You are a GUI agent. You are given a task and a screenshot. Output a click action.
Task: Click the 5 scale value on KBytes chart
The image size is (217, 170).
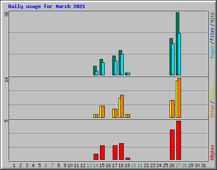[6, 121]
